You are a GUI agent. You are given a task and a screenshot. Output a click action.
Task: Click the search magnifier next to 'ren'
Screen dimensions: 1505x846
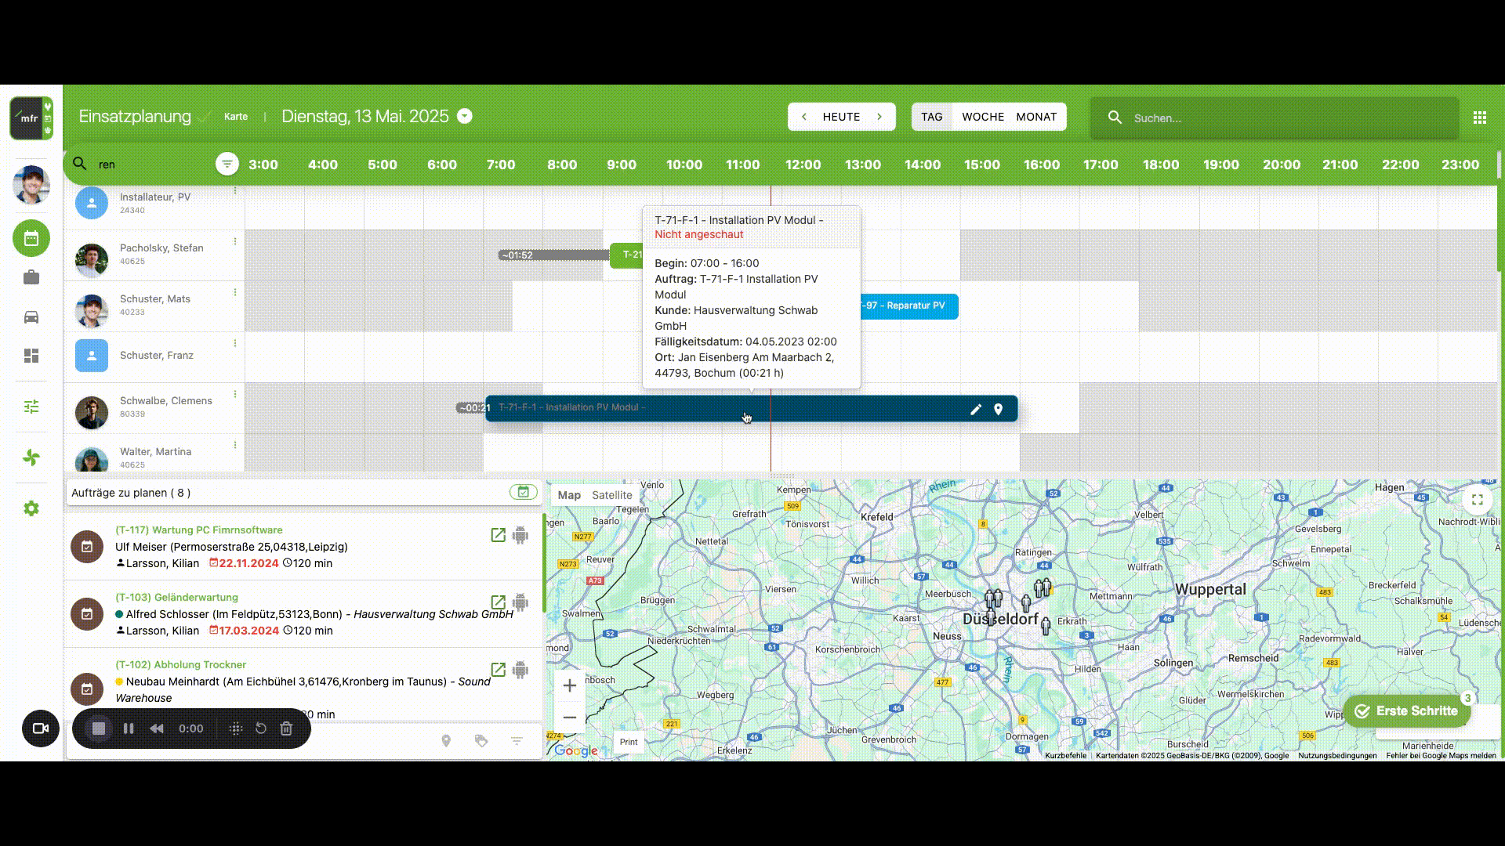79,164
